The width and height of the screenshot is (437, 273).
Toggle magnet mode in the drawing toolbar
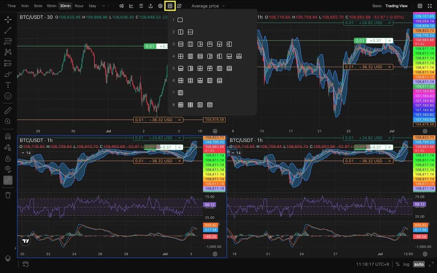pos(8,136)
